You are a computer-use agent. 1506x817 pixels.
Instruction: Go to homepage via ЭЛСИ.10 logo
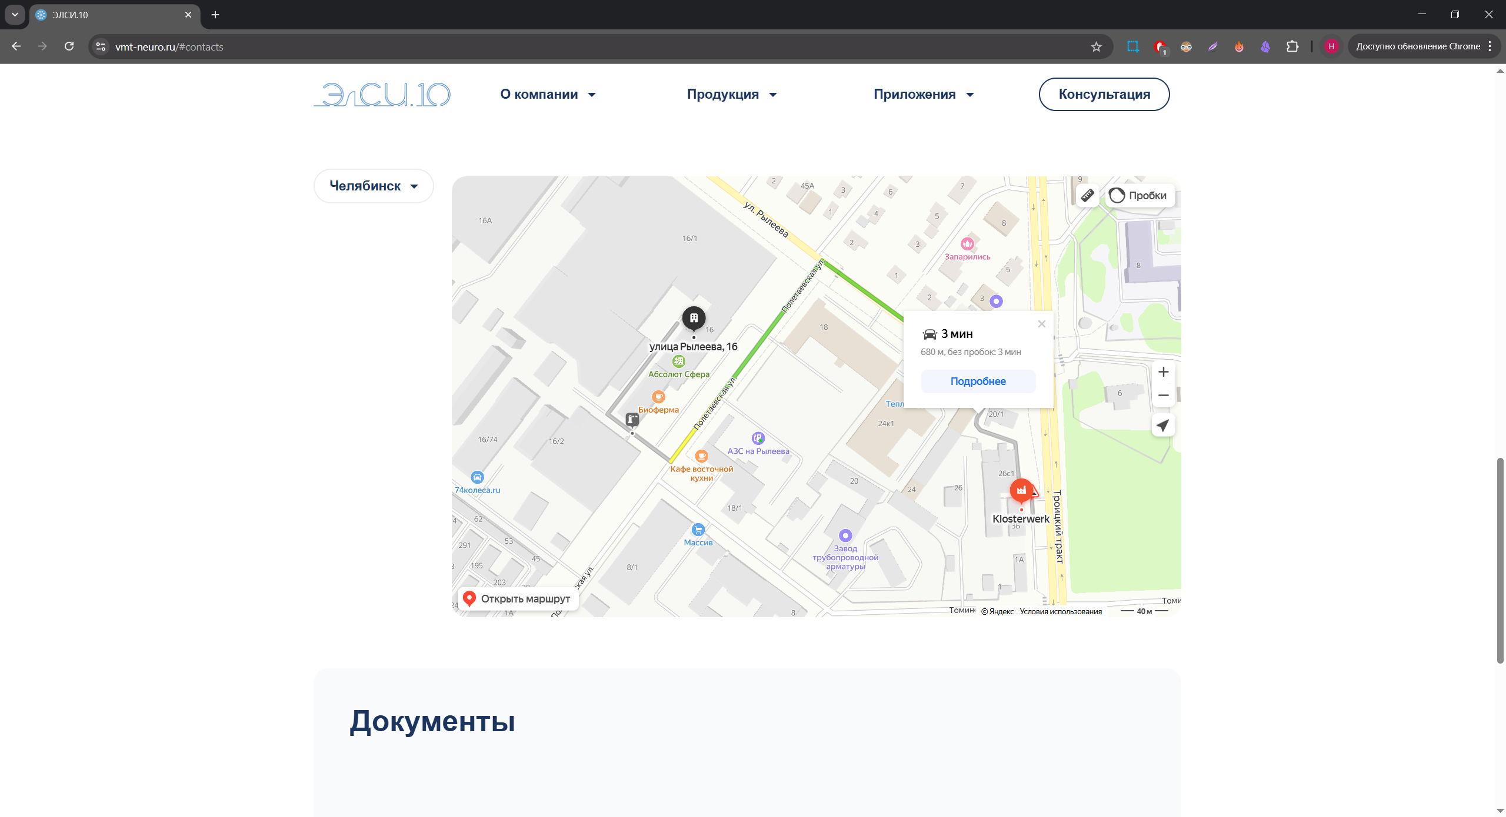382,95
